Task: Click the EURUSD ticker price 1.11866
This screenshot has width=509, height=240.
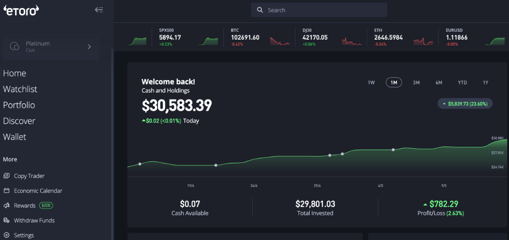Action: click(456, 37)
